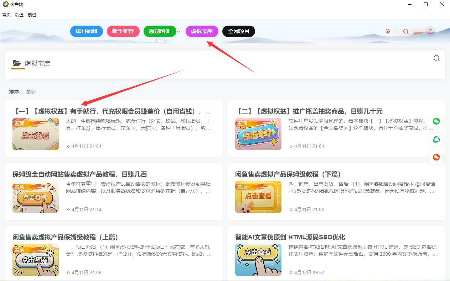Open the article 【二】【虚拟权益】推广瓶盖抽奖商品
This screenshot has width=450, height=281.
tap(311, 111)
